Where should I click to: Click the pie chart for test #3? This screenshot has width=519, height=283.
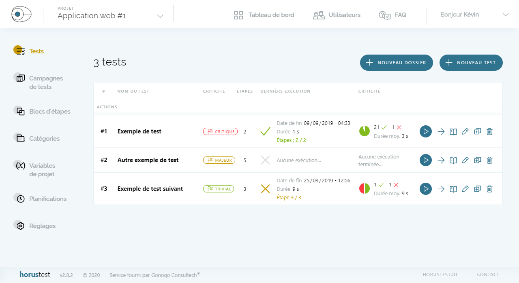[x=364, y=188]
